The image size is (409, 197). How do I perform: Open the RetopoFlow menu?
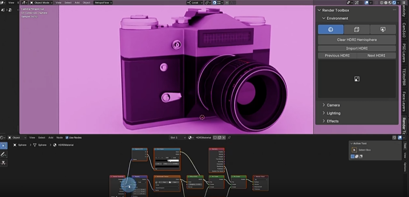click(101, 3)
